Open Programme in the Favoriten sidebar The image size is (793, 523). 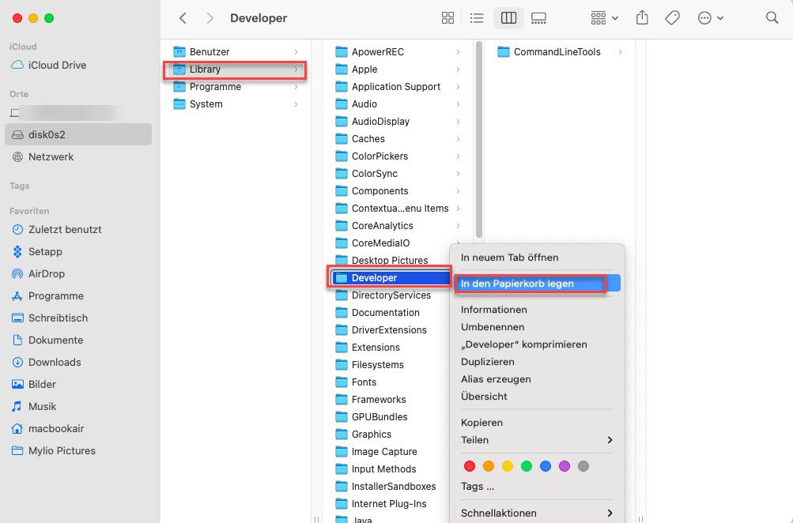pos(78,296)
